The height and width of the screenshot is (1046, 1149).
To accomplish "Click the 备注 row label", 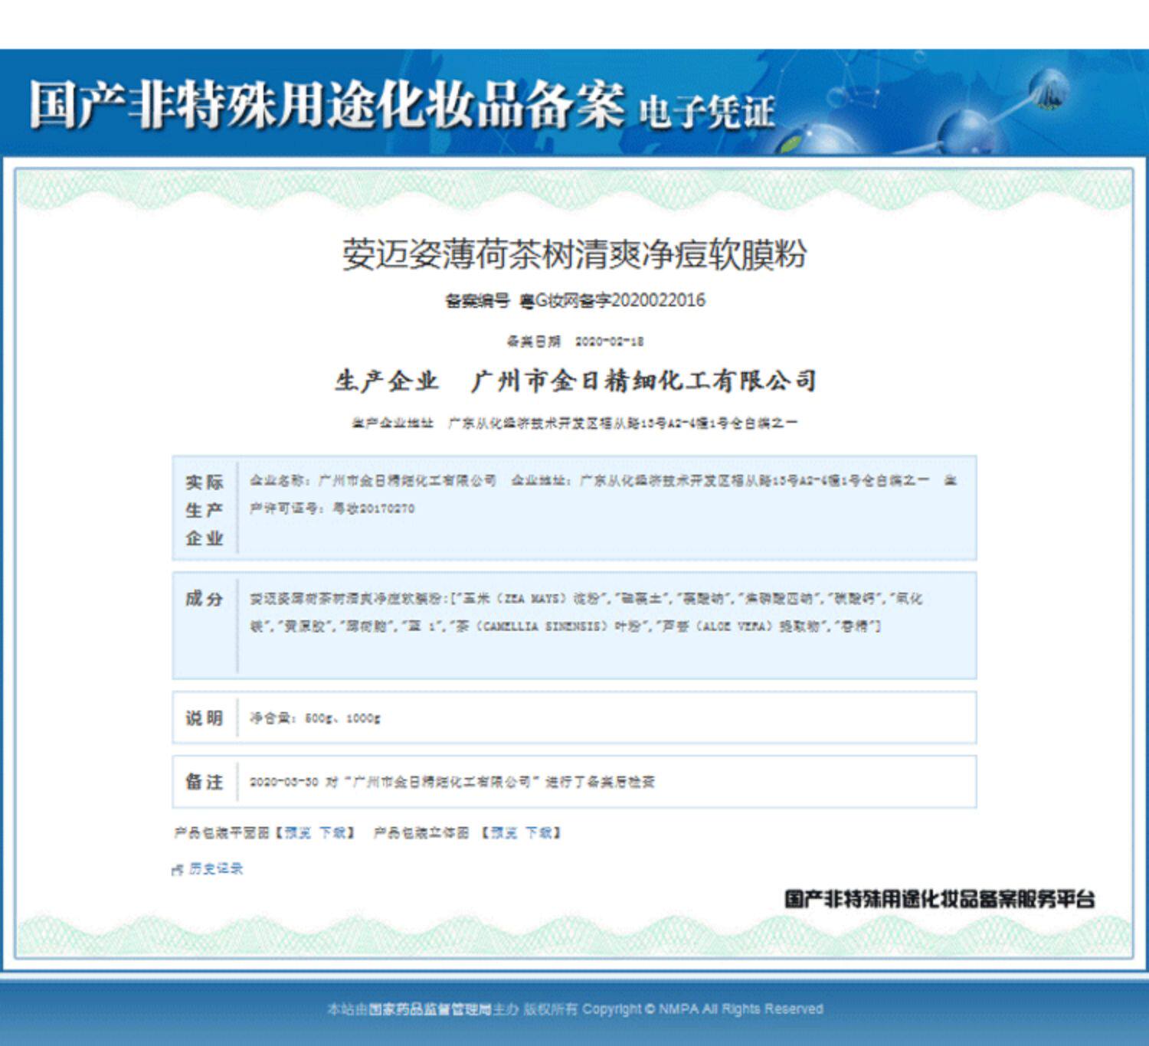I will [204, 782].
